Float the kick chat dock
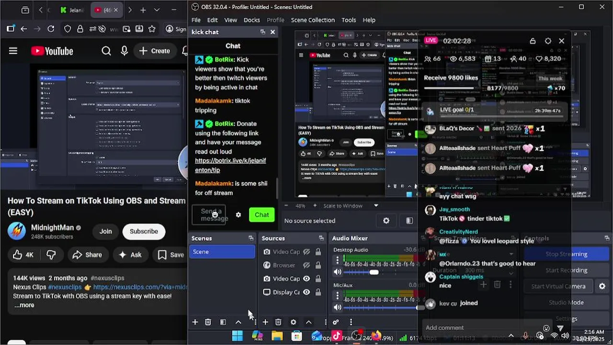The image size is (613, 345). coord(262,32)
